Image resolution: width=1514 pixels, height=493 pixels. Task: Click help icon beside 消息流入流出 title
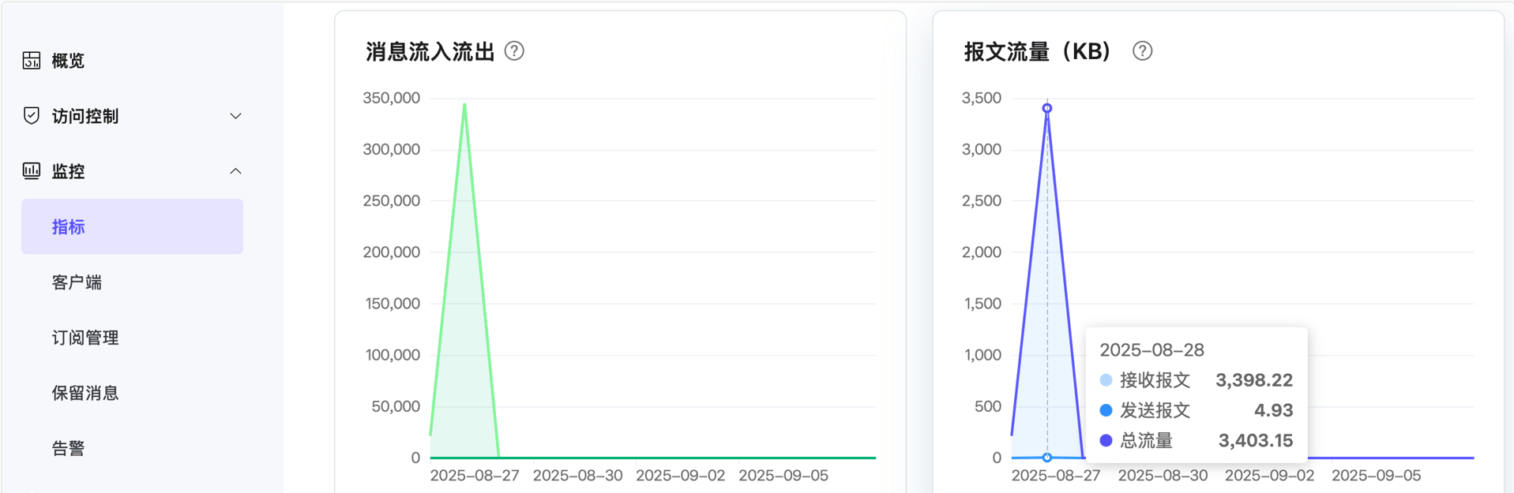pos(514,51)
